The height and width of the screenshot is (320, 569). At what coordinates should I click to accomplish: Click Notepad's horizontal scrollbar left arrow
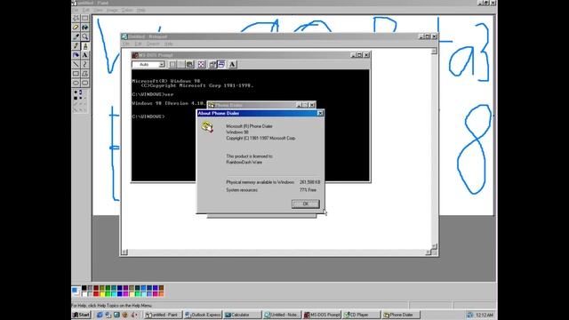[124, 252]
